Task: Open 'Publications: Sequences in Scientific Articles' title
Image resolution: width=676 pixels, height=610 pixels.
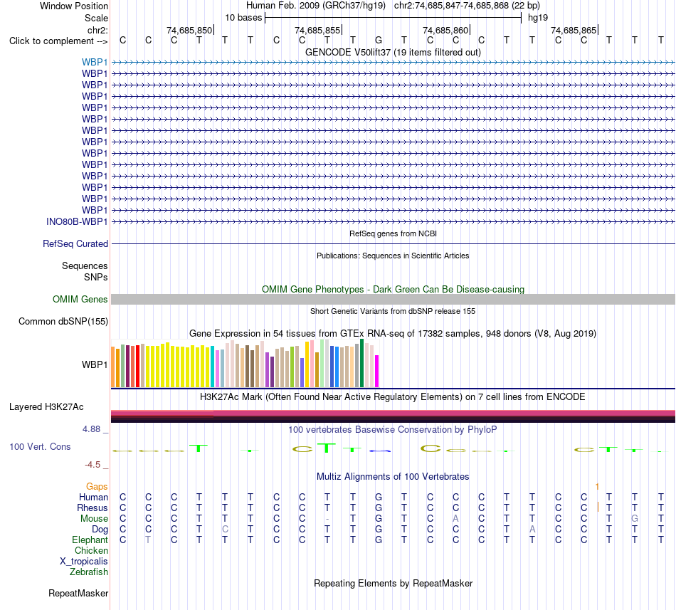Action: [x=393, y=256]
